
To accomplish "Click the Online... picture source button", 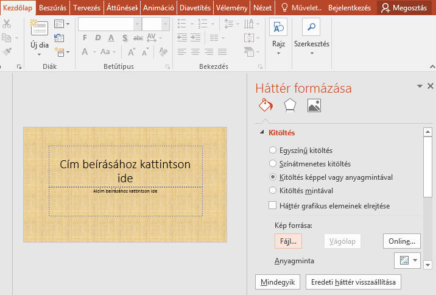I will pos(403,241).
